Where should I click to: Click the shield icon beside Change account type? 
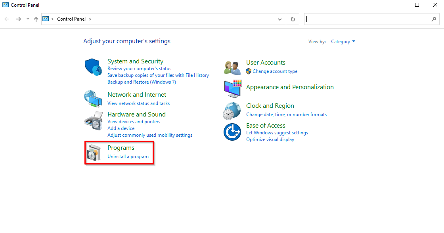click(x=249, y=71)
